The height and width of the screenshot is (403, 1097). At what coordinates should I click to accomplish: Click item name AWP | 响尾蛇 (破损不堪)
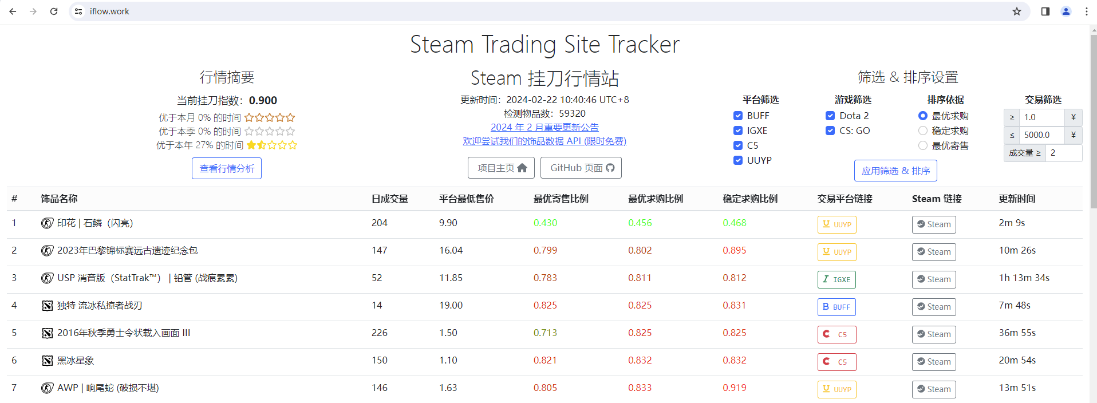[x=108, y=388]
